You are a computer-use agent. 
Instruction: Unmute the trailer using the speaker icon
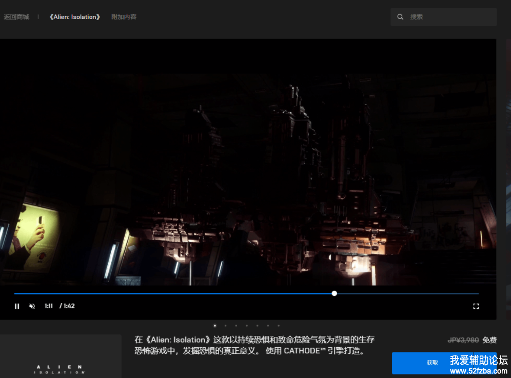pyautogui.click(x=32, y=306)
